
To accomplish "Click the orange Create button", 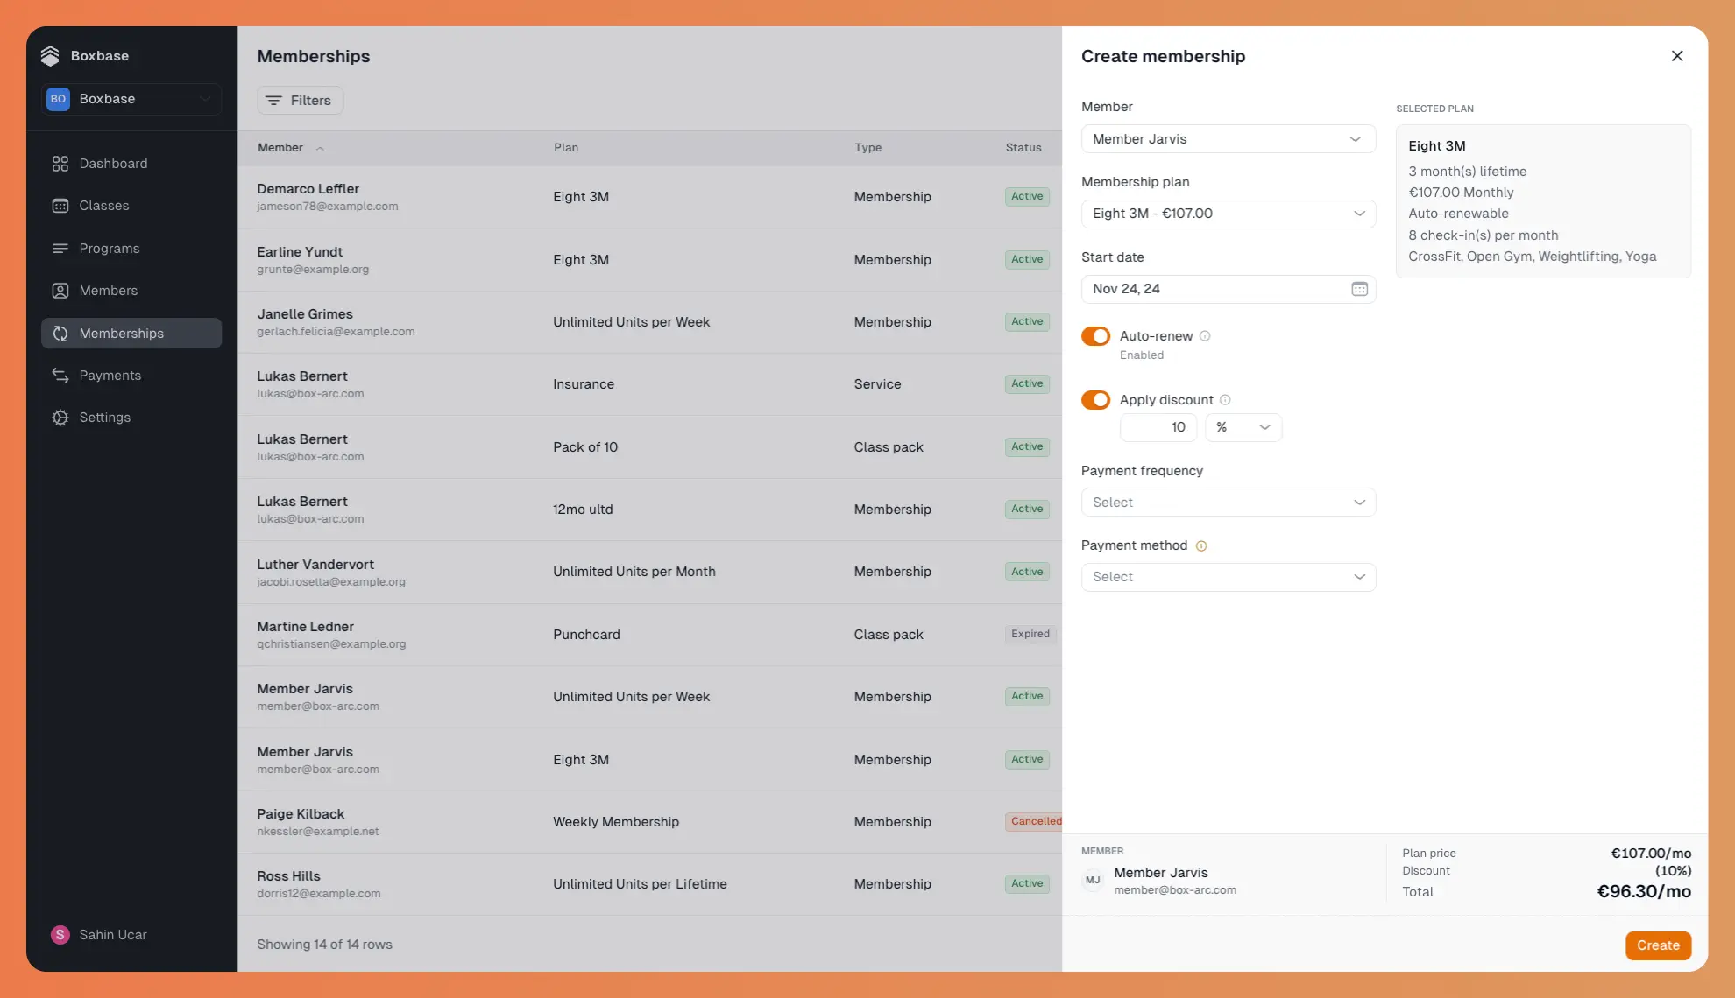I will (1658, 945).
